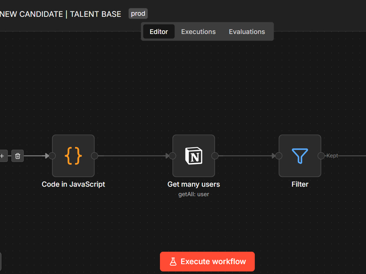
Task: Click input connector of Get many users node
Action: [172, 156]
